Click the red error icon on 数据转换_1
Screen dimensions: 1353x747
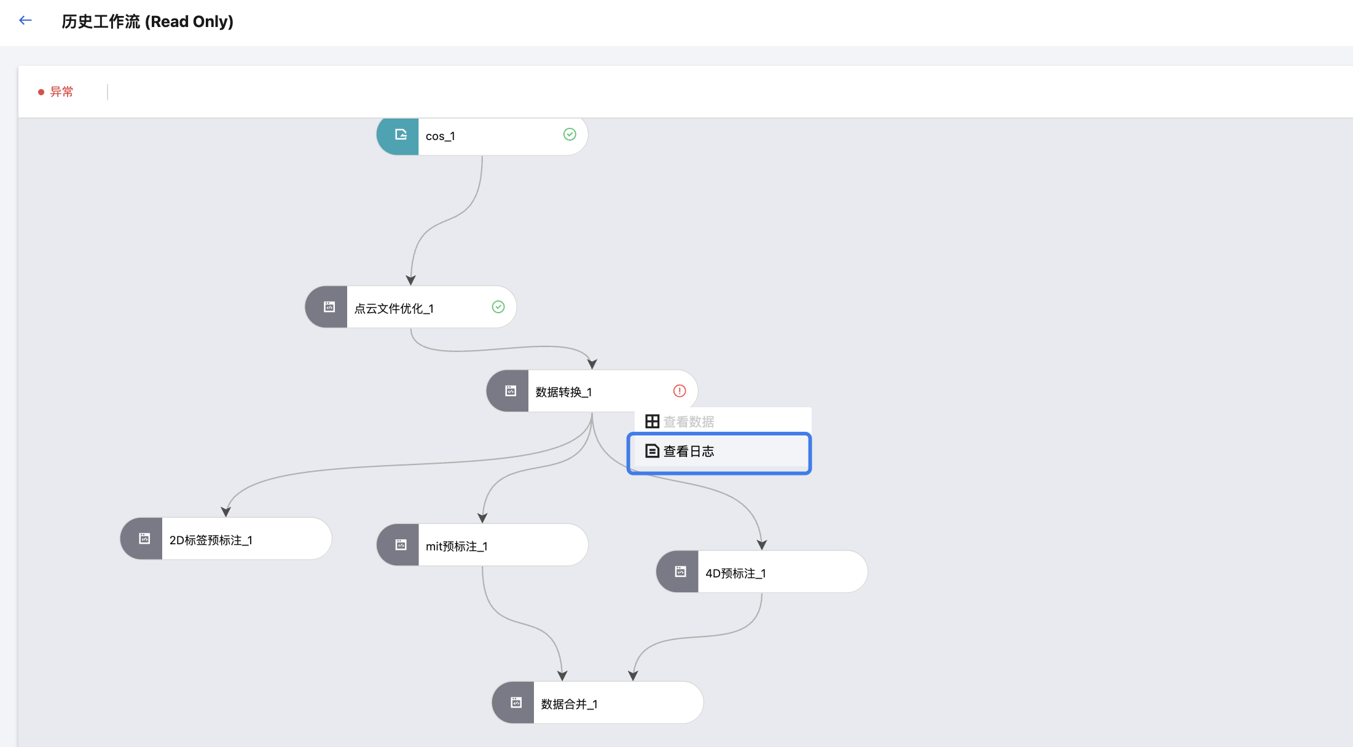click(679, 391)
